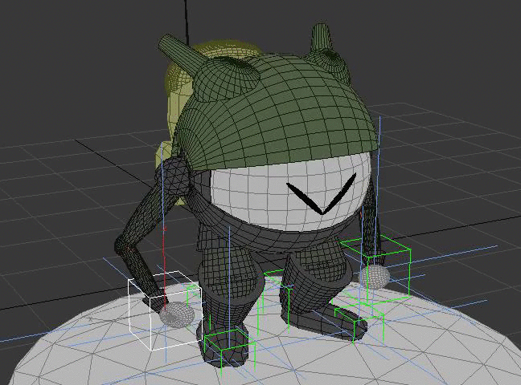
Task: Click the grey hand sphere inside the green box
Action: coord(375,276)
